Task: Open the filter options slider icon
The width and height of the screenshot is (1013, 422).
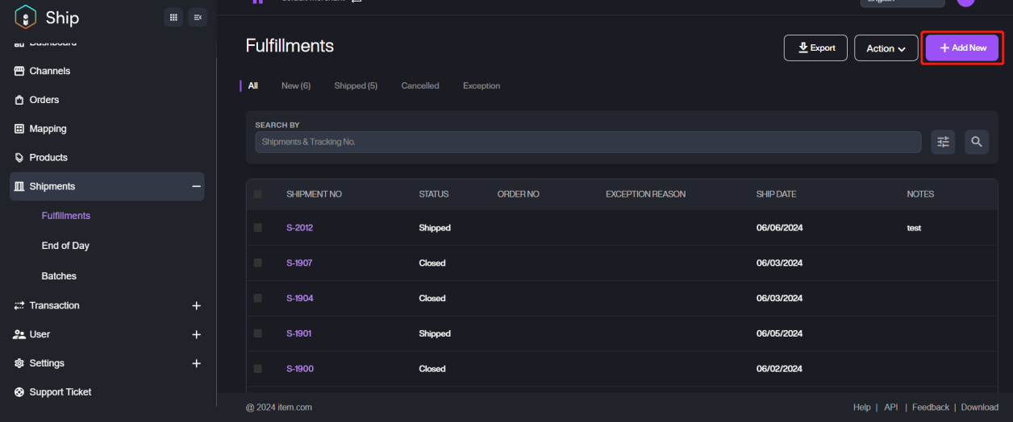Action: tap(942, 142)
